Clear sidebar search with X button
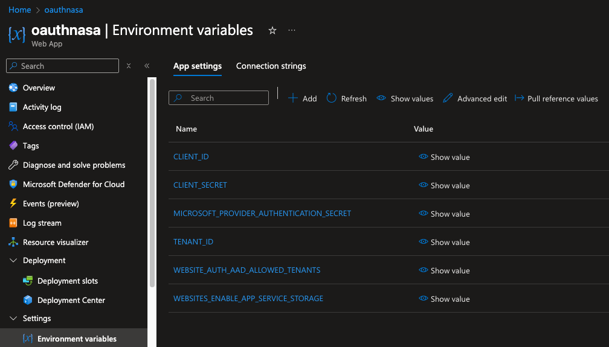Viewport: 609px width, 347px height. point(129,66)
